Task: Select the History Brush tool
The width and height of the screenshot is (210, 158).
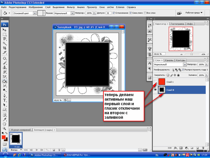Action: tap(4, 72)
